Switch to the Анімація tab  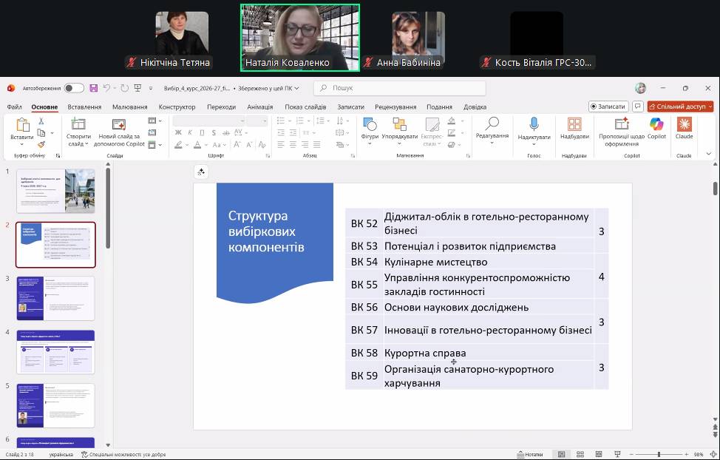259,106
